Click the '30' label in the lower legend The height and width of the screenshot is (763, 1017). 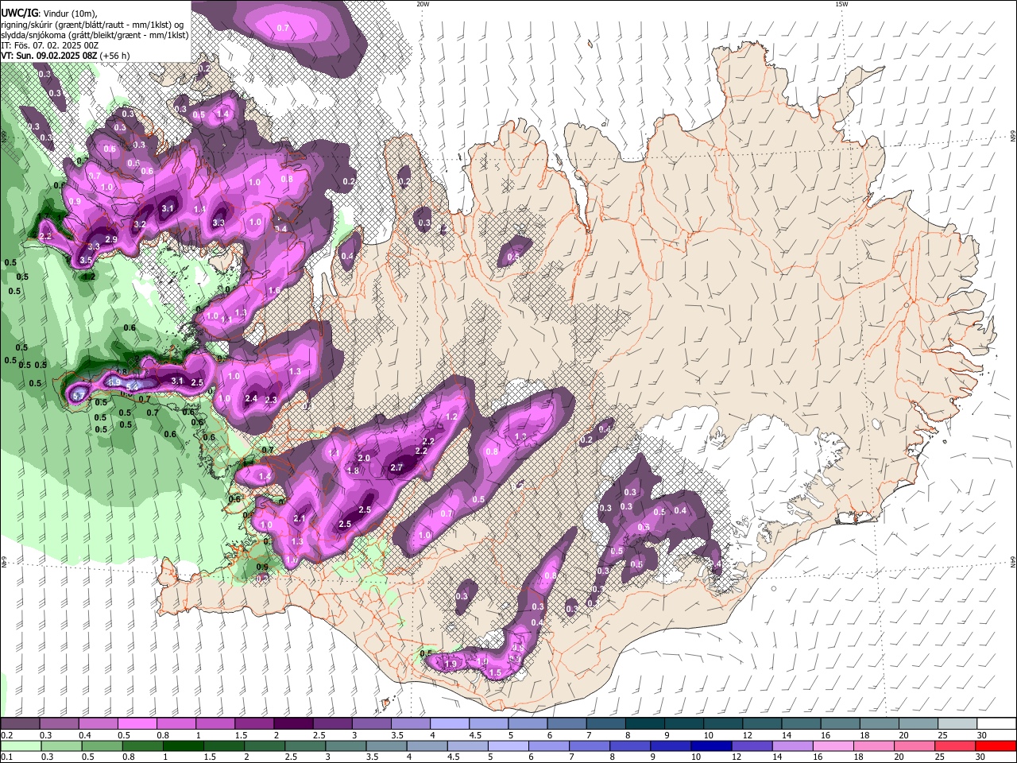click(x=981, y=757)
